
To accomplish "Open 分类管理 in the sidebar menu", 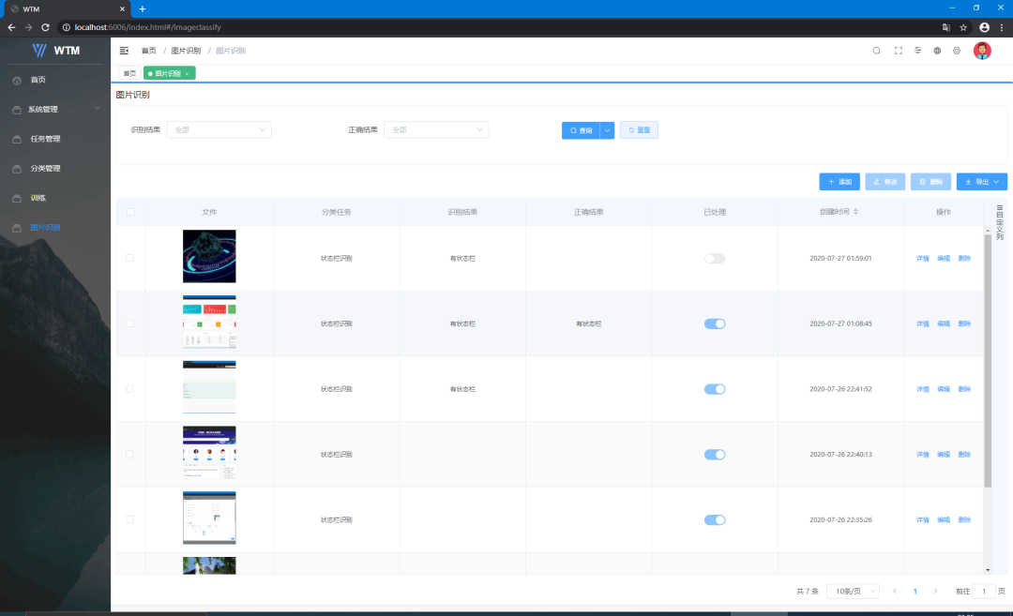I will (55, 169).
